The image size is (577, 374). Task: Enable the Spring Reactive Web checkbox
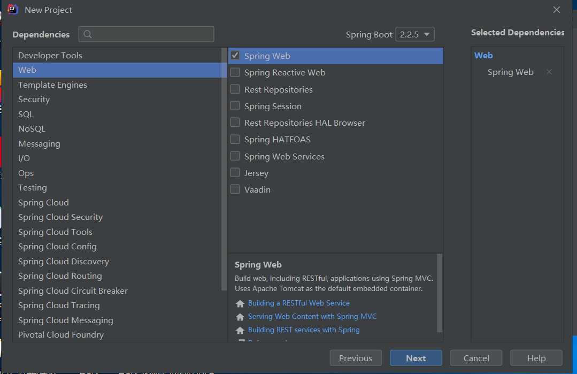[235, 73]
